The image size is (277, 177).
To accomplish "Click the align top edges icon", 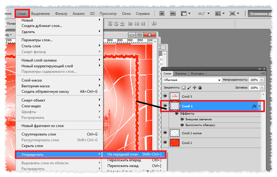I will tap(110, 24).
